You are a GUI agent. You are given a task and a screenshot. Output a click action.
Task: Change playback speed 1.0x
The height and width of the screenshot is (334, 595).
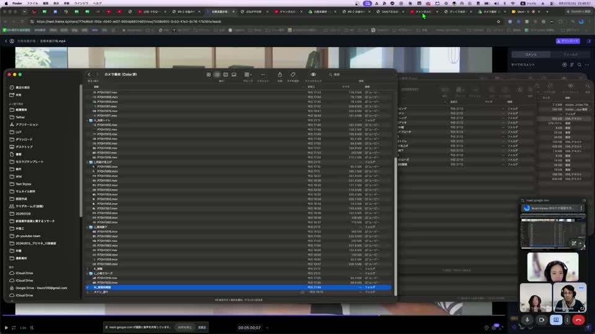(x=23, y=328)
